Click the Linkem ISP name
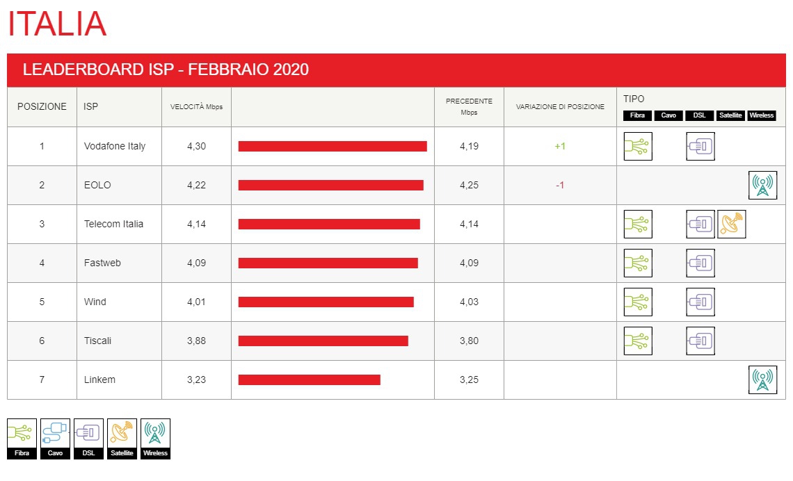Screen dimensions: 793x481 pyautogui.click(x=99, y=380)
